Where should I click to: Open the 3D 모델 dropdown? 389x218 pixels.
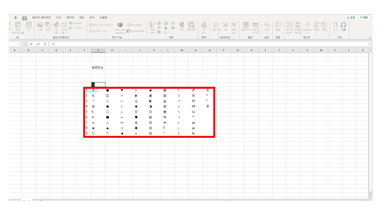pyautogui.click(x=64, y=28)
